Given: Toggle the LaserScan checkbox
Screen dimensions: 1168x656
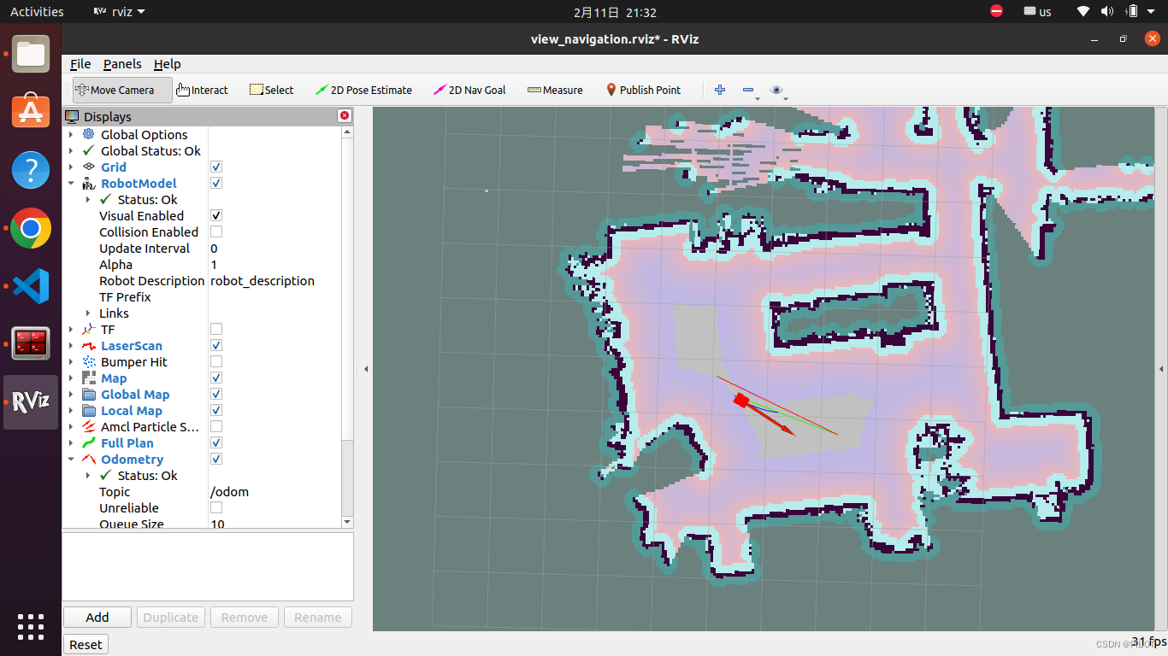Looking at the screenshot, I should point(216,345).
